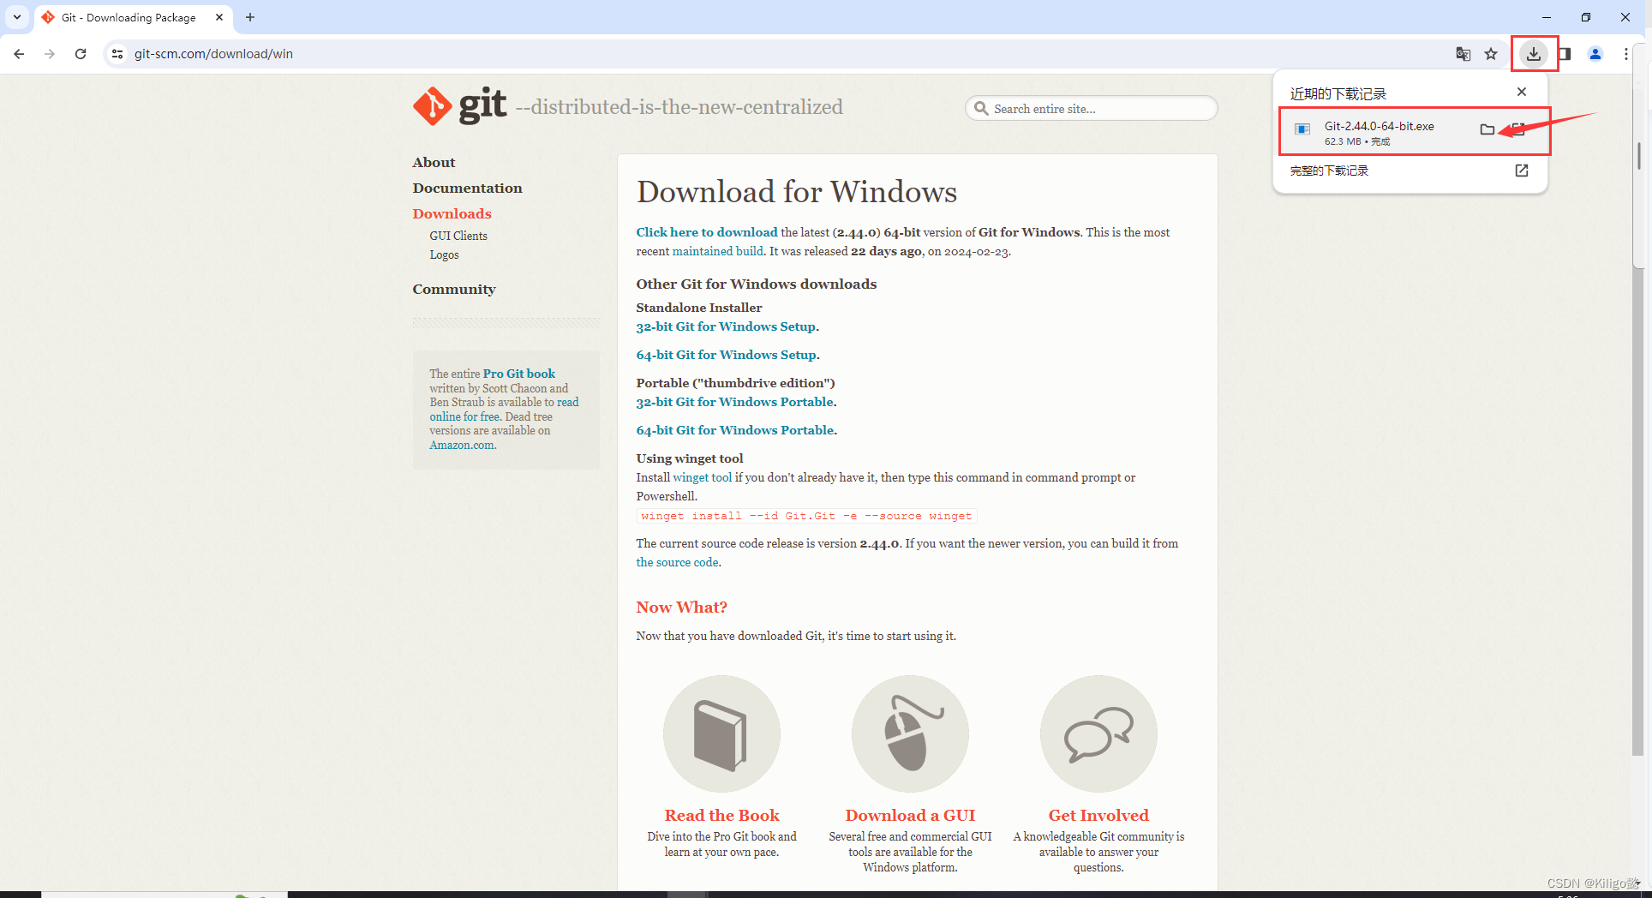Open the Downloads section

coord(452,213)
